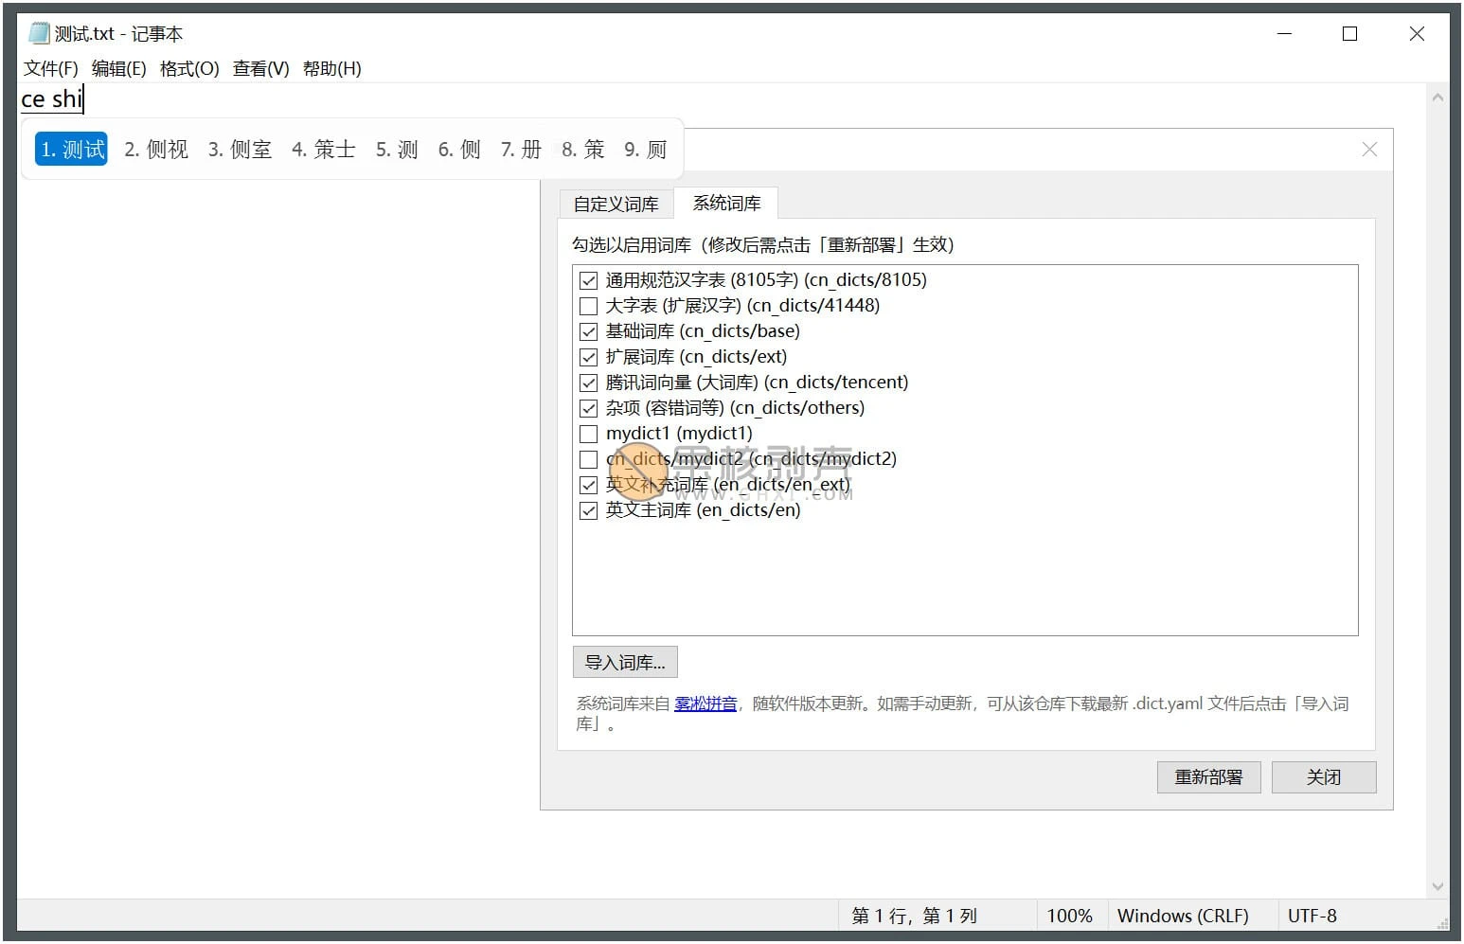
Task: Open the 编辑(E) menu
Action: [x=118, y=68]
